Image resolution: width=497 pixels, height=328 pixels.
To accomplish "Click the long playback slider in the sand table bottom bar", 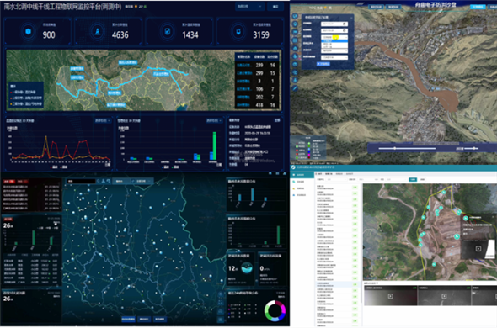I will point(407,148).
